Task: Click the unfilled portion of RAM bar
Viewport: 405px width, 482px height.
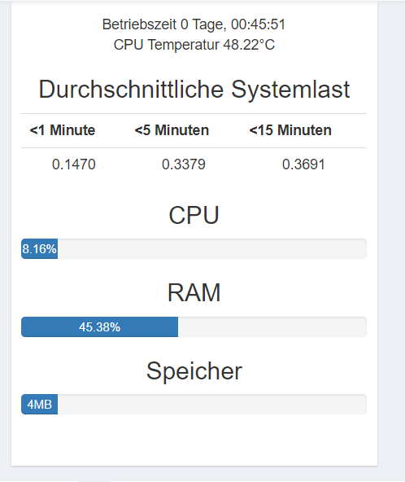Action: click(x=272, y=326)
